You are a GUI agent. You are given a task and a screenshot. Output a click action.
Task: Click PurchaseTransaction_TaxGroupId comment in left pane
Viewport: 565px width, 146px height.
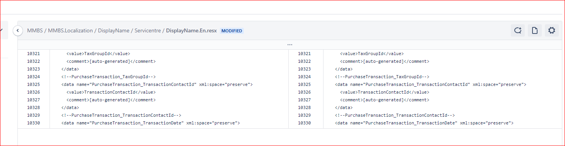(x=108, y=77)
